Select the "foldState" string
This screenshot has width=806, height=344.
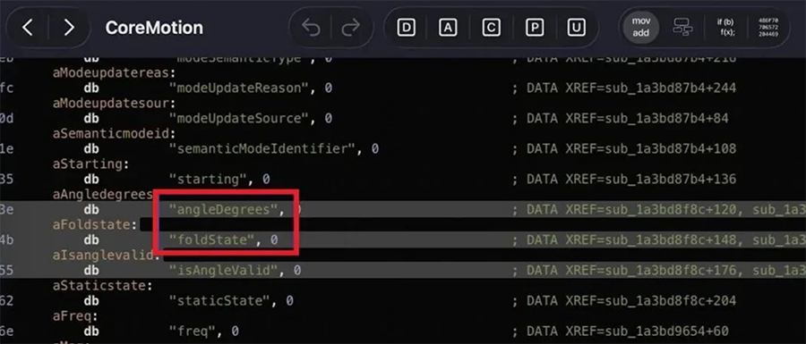coord(212,239)
